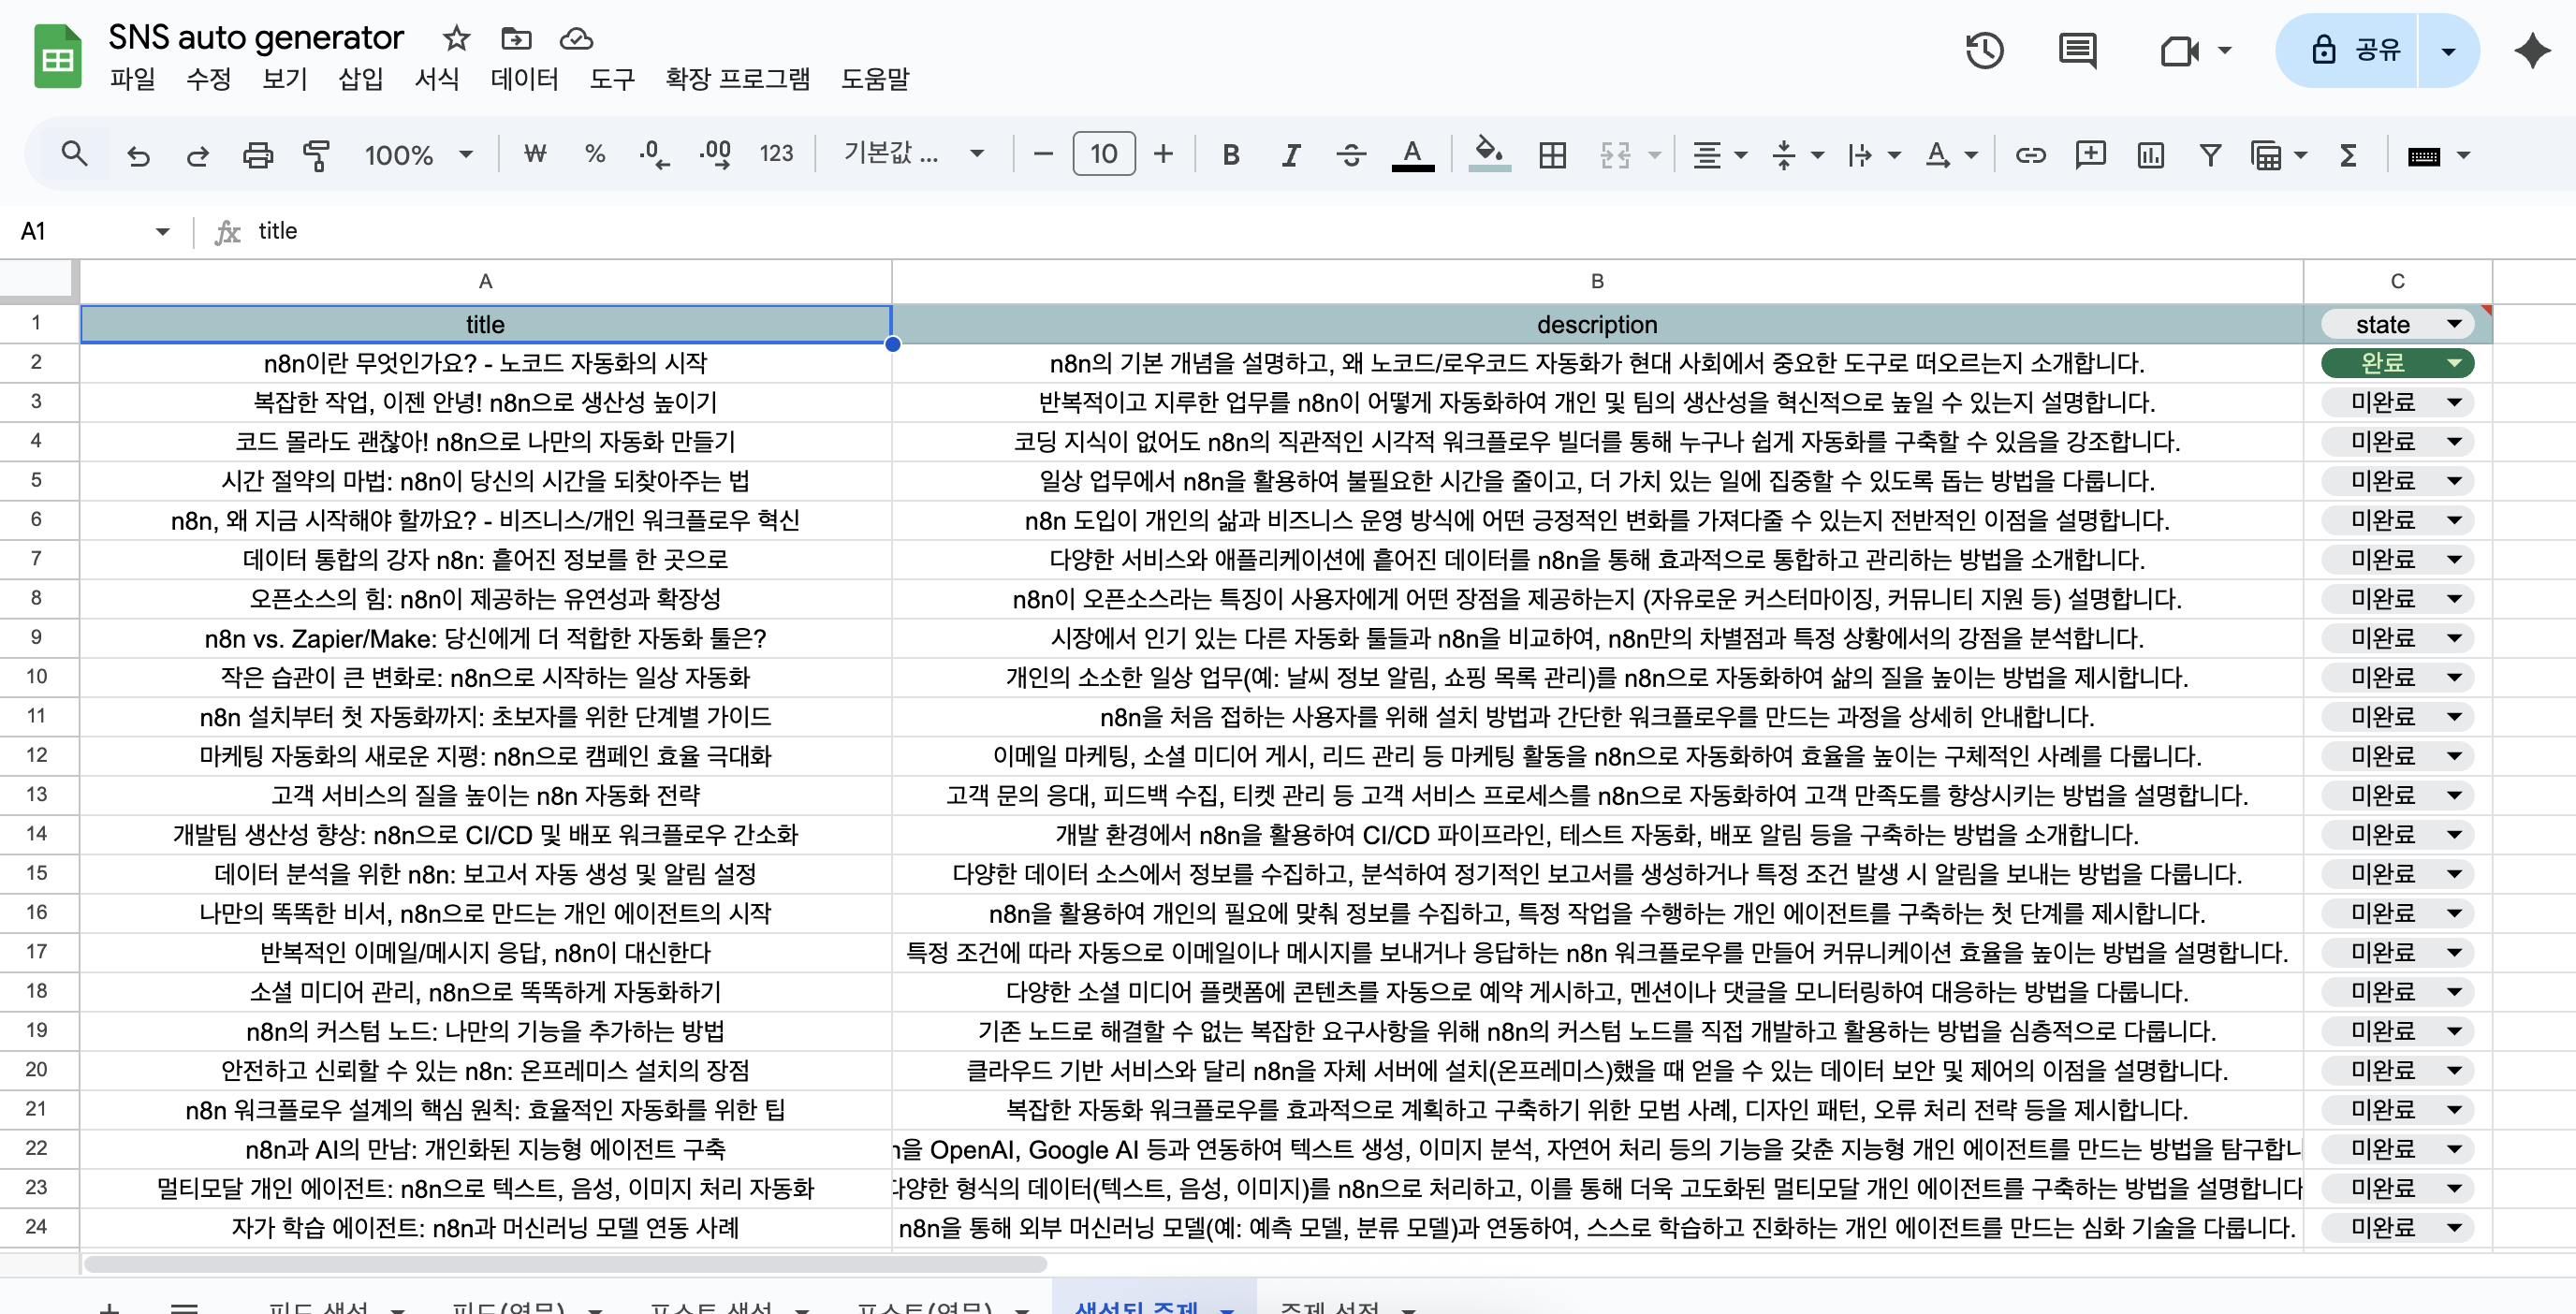The width and height of the screenshot is (2576, 1314).
Task: Click the create filter funnel icon
Action: [2210, 155]
